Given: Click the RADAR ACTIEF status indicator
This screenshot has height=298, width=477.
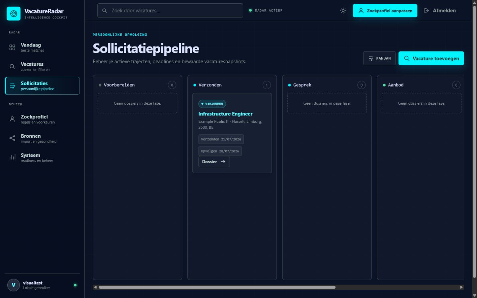Looking at the screenshot, I should click(x=265, y=10).
